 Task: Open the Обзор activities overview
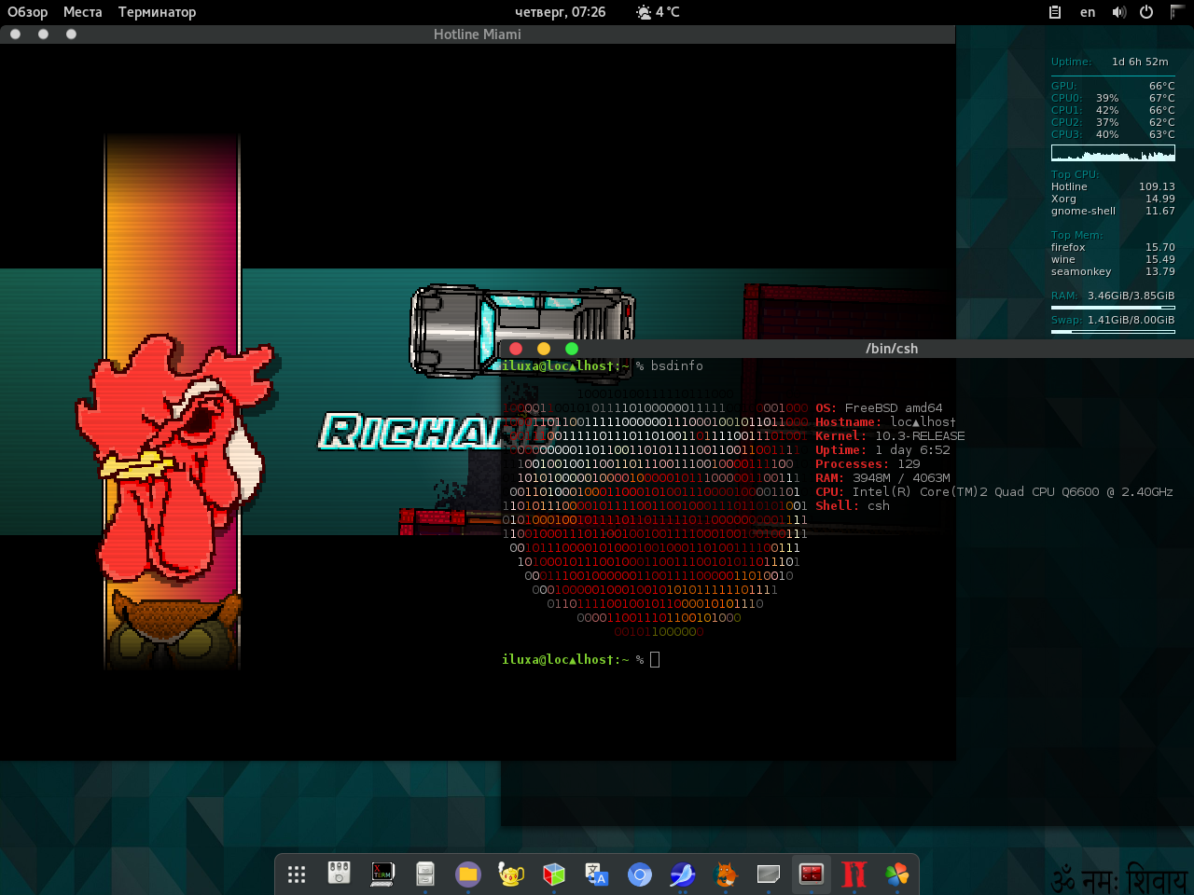coord(28,12)
